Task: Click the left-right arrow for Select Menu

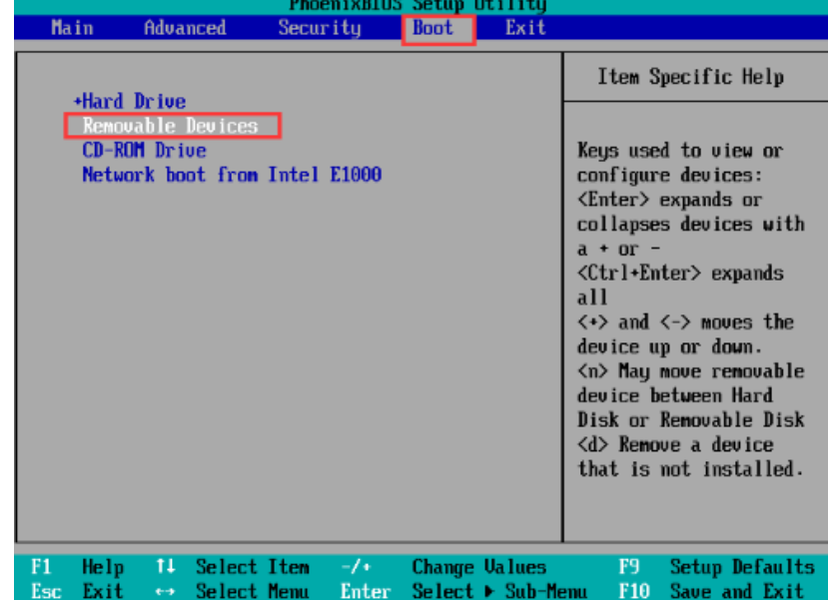Action: (166, 591)
